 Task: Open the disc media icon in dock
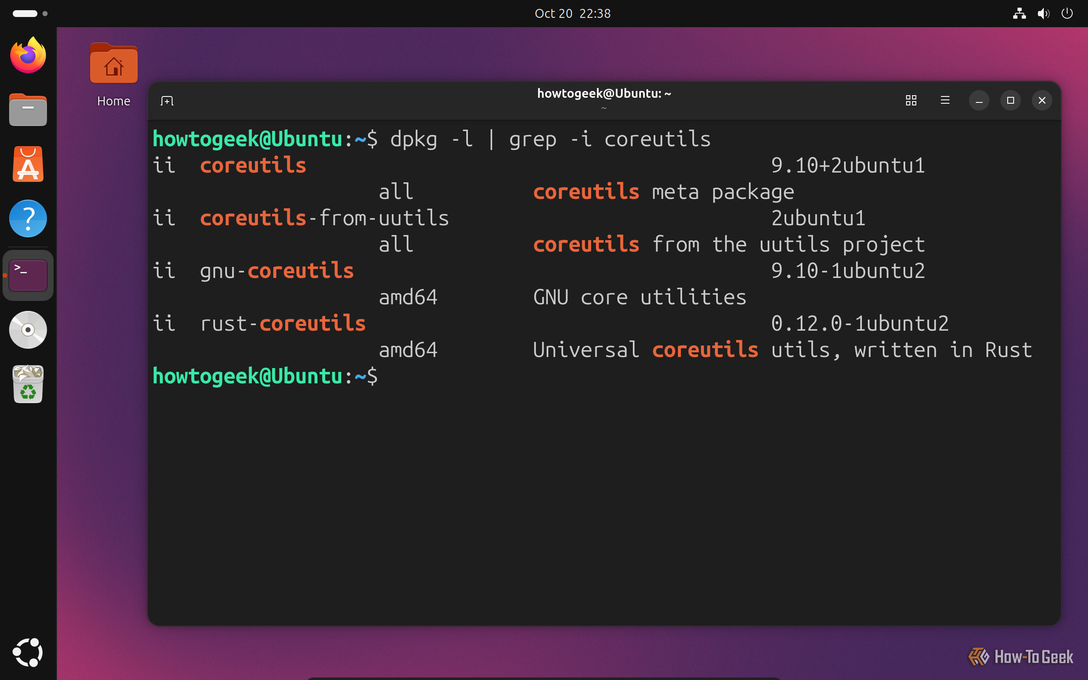pyautogui.click(x=28, y=330)
